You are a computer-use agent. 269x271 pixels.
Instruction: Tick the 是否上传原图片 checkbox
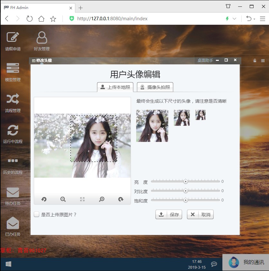pyautogui.click(x=36, y=214)
